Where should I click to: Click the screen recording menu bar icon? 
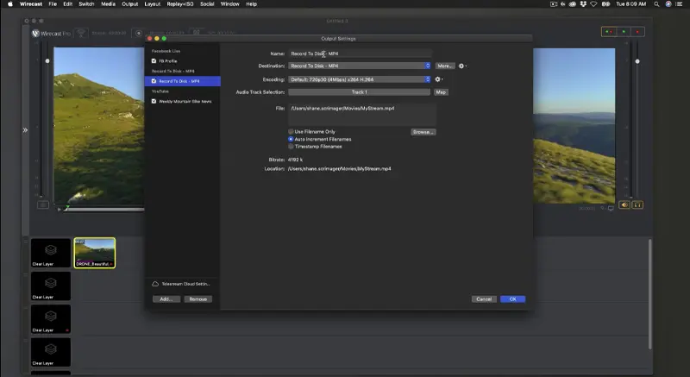554,4
